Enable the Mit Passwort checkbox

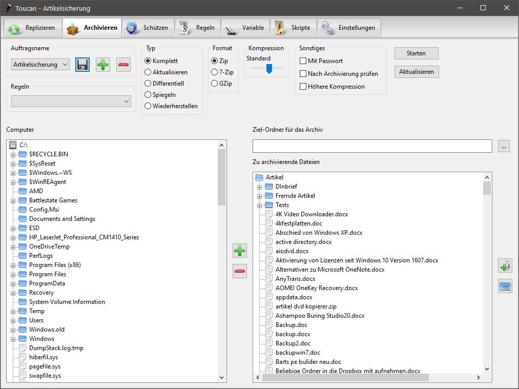pos(303,61)
